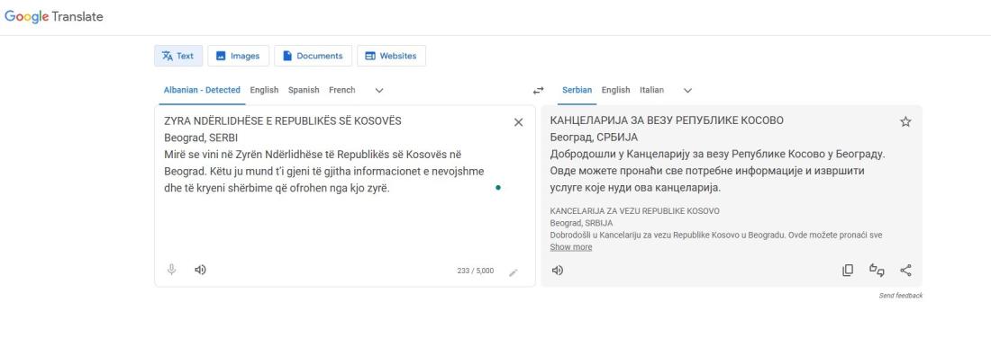Clear the source text with X

(518, 122)
